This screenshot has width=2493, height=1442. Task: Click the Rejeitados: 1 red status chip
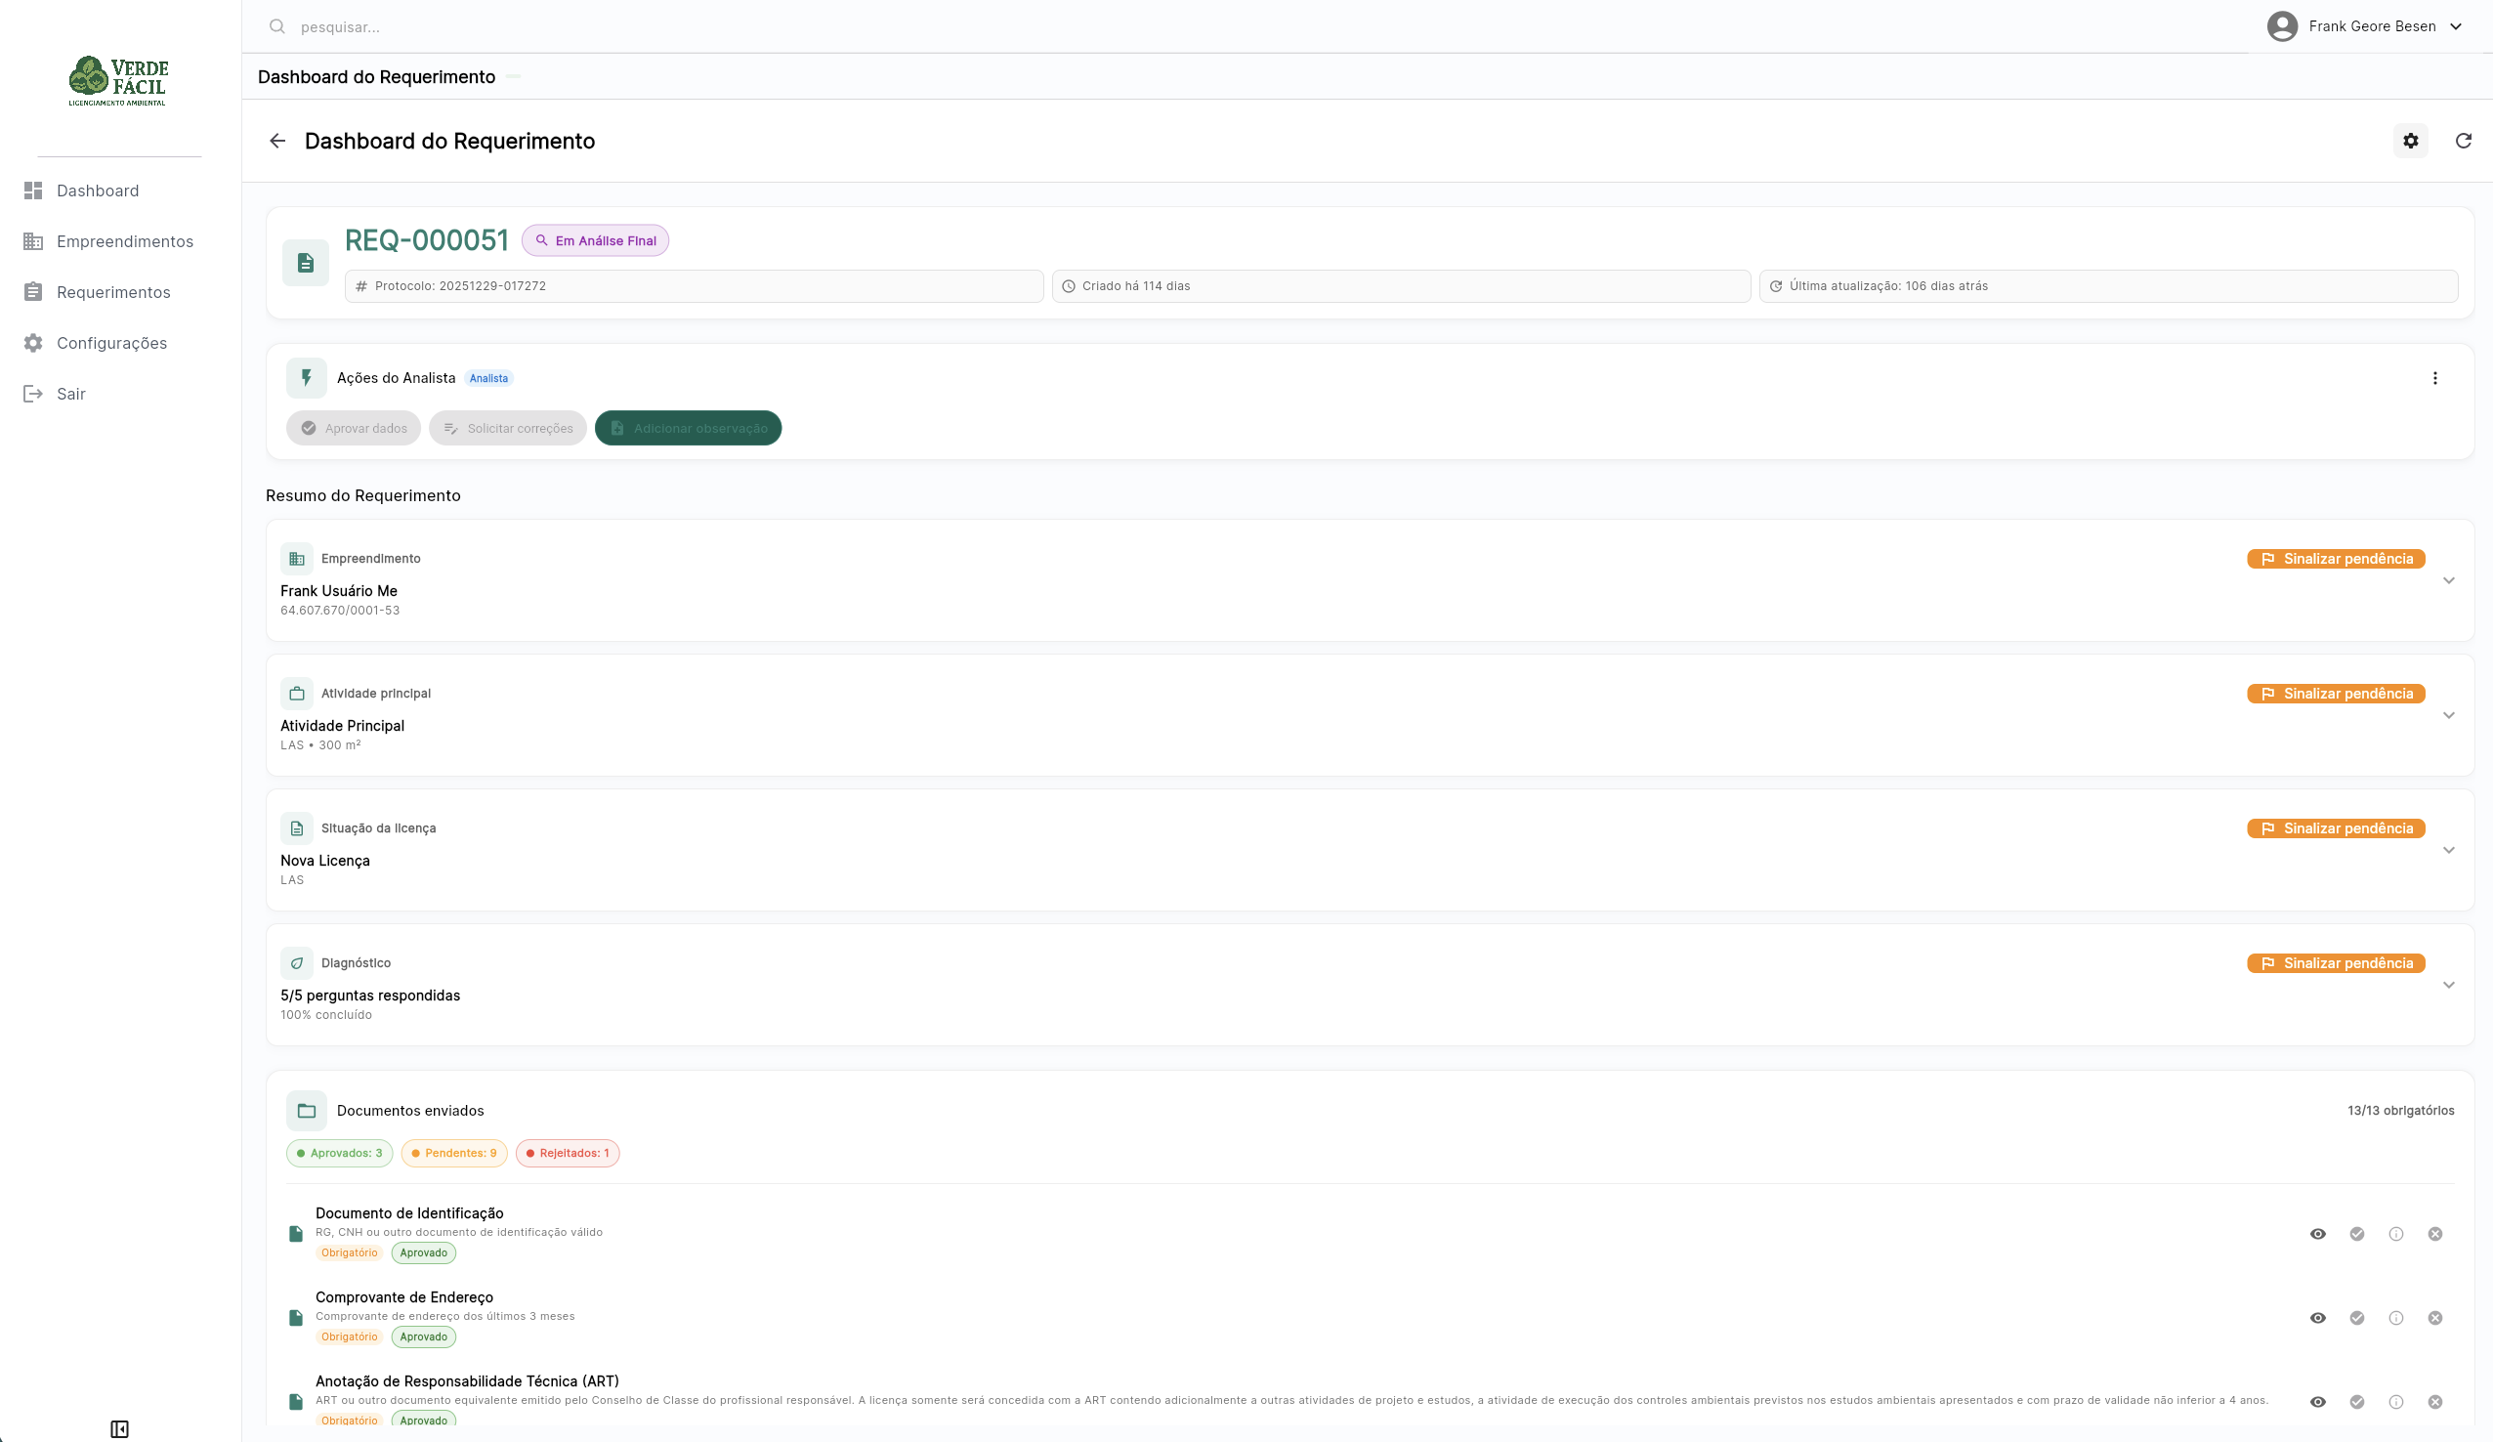click(x=567, y=1153)
